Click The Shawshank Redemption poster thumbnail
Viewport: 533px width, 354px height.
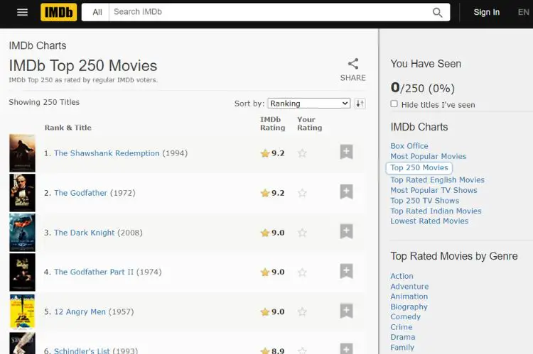22,153
